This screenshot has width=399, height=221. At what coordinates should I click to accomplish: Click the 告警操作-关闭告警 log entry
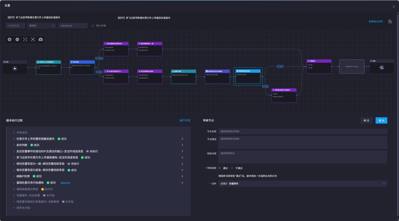click(28, 195)
